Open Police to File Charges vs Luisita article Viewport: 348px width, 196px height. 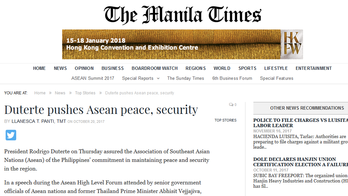(x=300, y=123)
